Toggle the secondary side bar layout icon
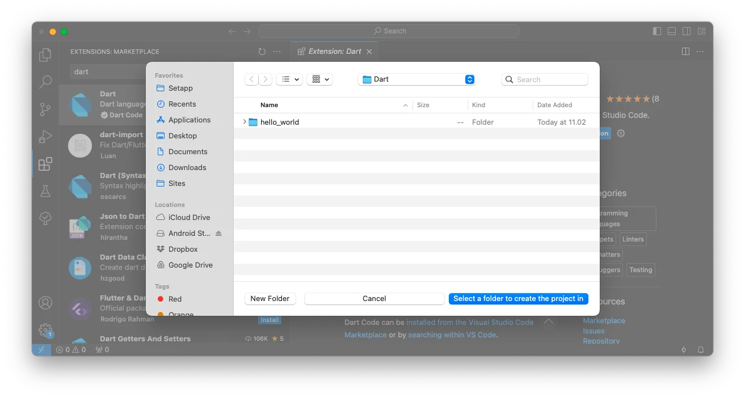The image size is (745, 398). [x=687, y=31]
